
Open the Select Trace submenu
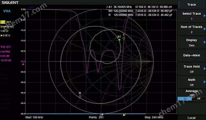(191, 16)
